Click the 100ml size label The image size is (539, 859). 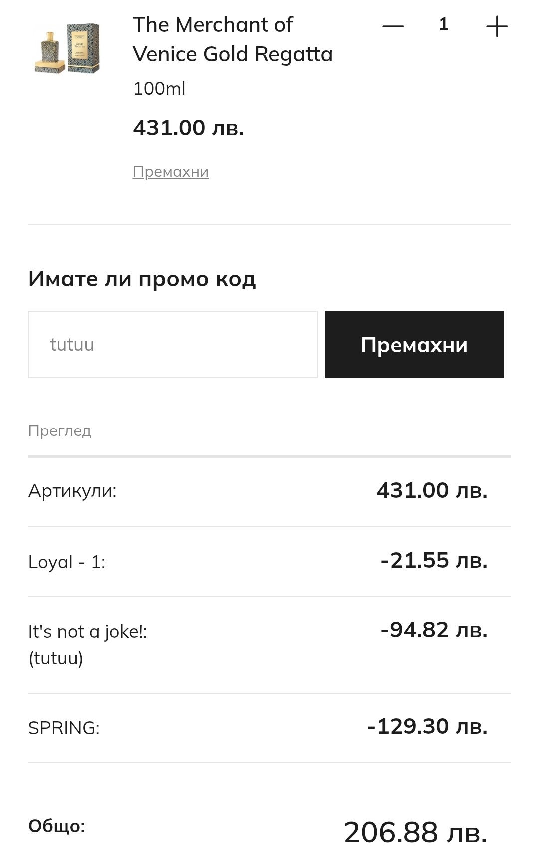(x=159, y=89)
